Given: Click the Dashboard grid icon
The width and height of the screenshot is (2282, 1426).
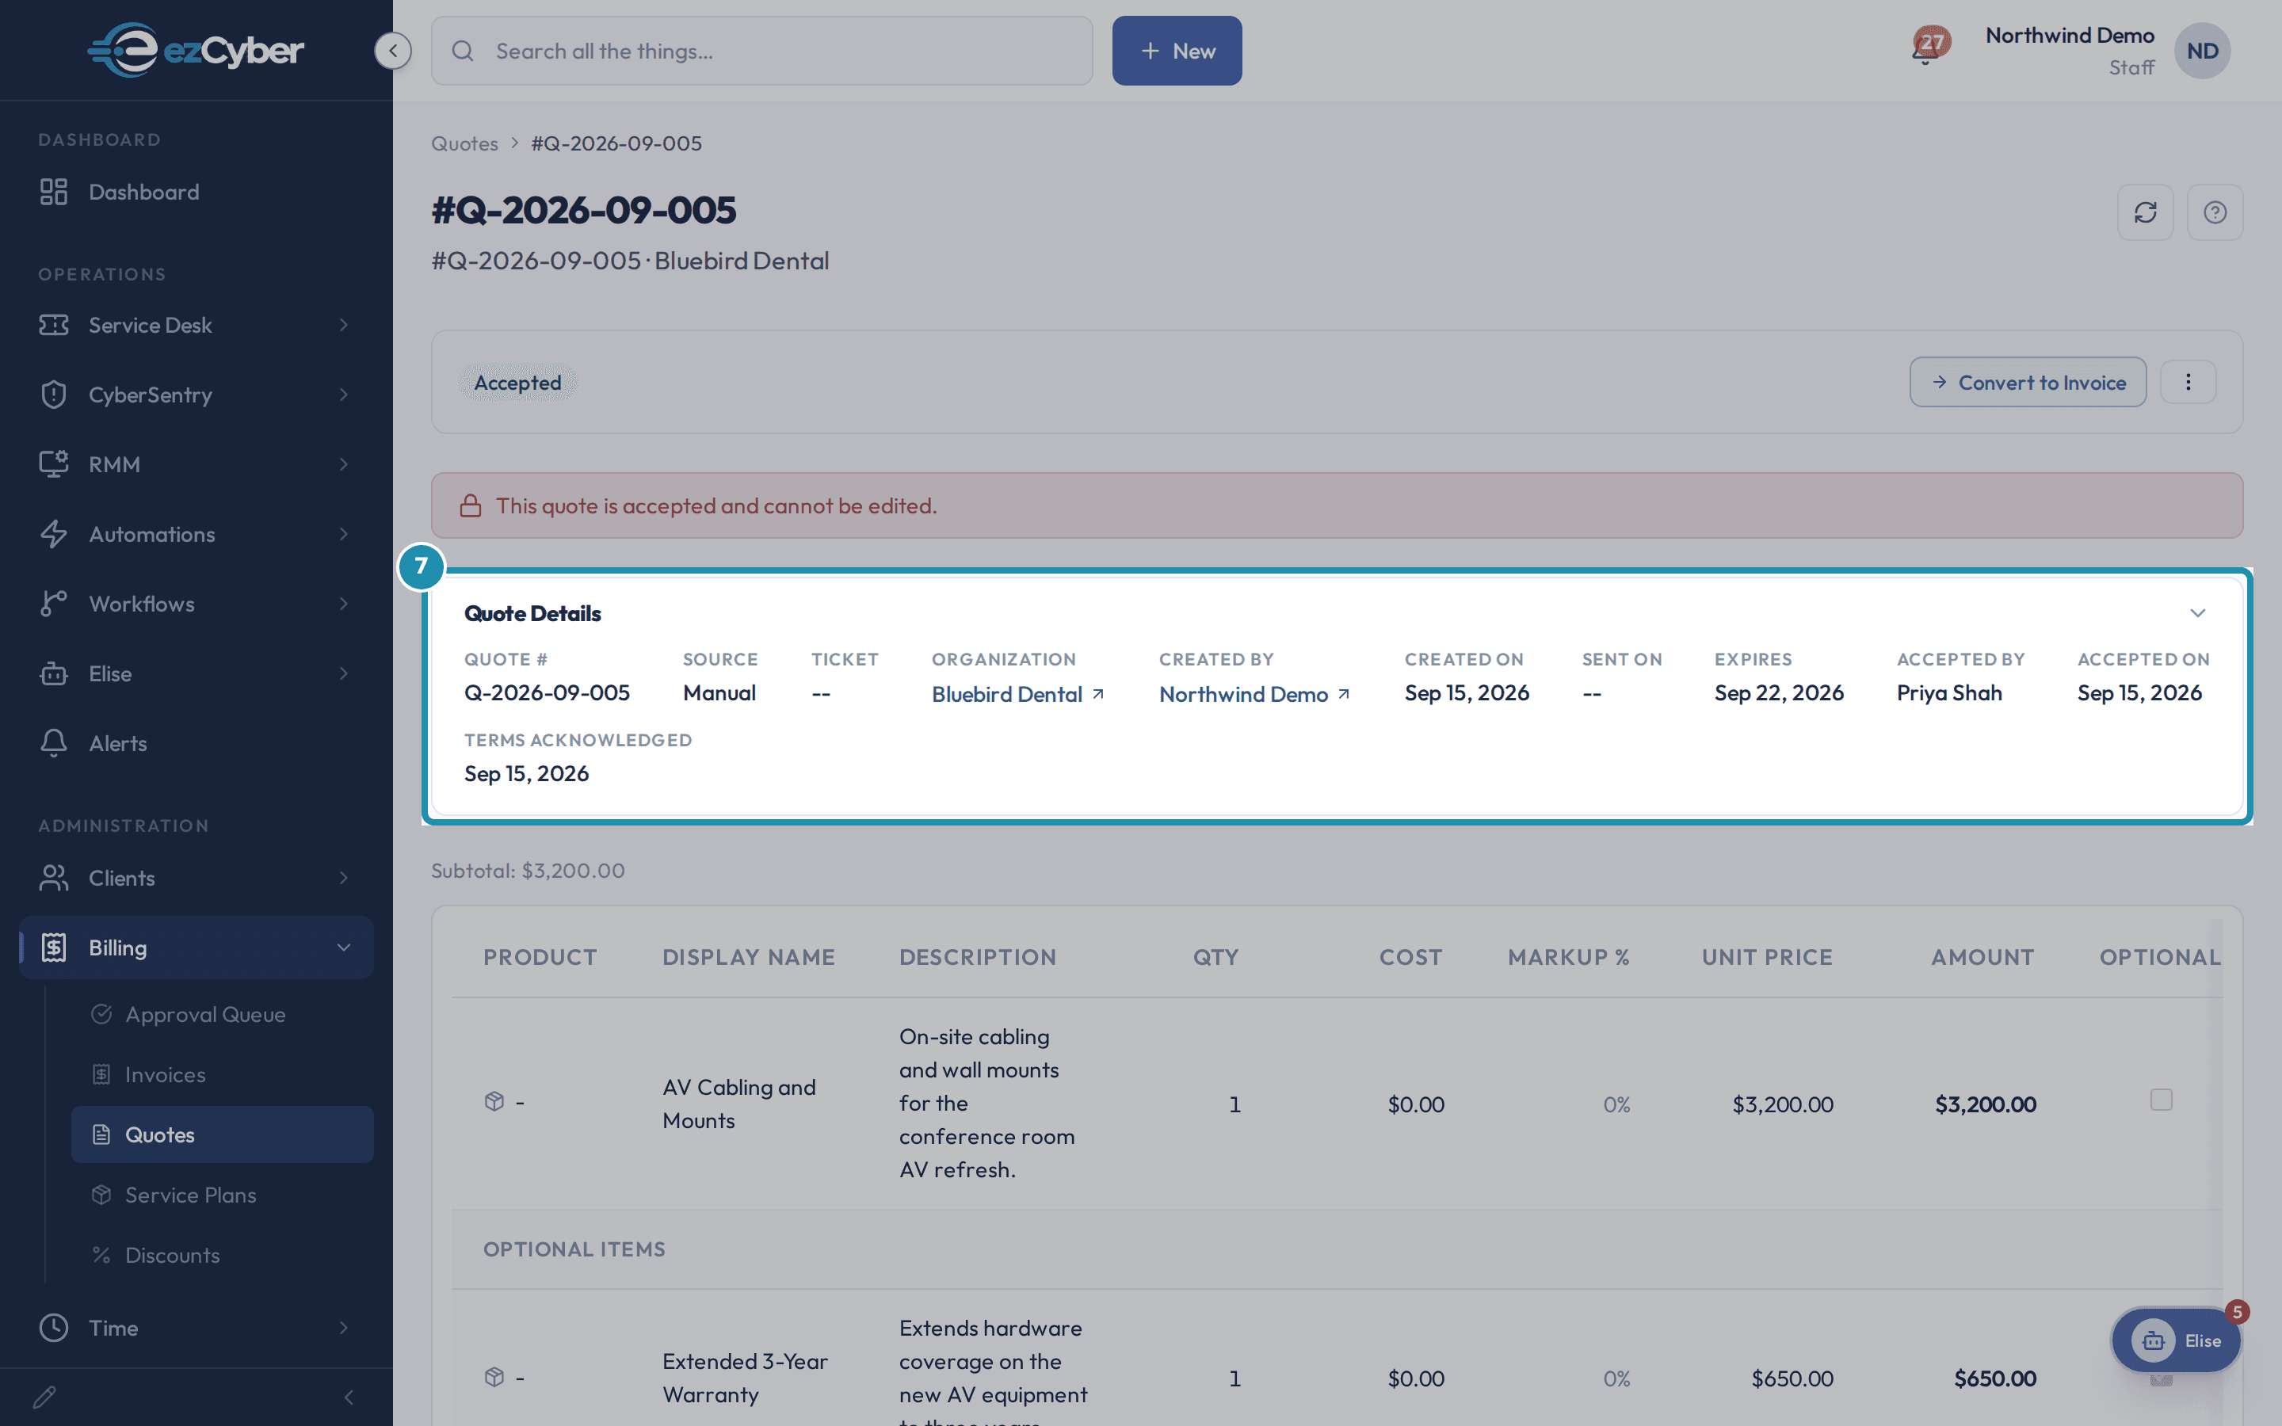Looking at the screenshot, I should pos(54,192).
